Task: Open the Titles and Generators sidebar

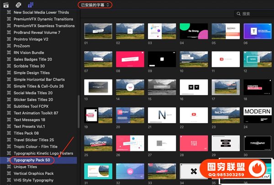Action: point(30,4)
